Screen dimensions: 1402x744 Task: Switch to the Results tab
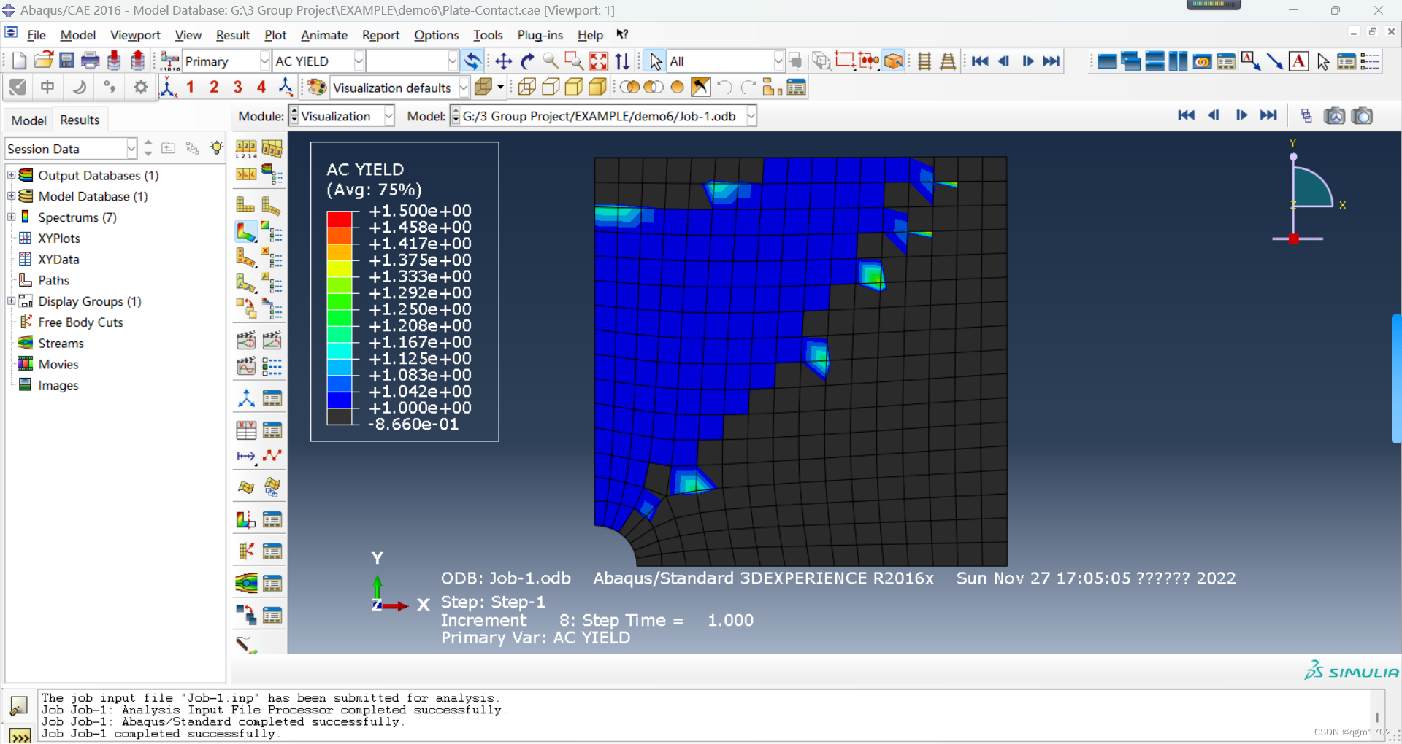click(x=80, y=120)
